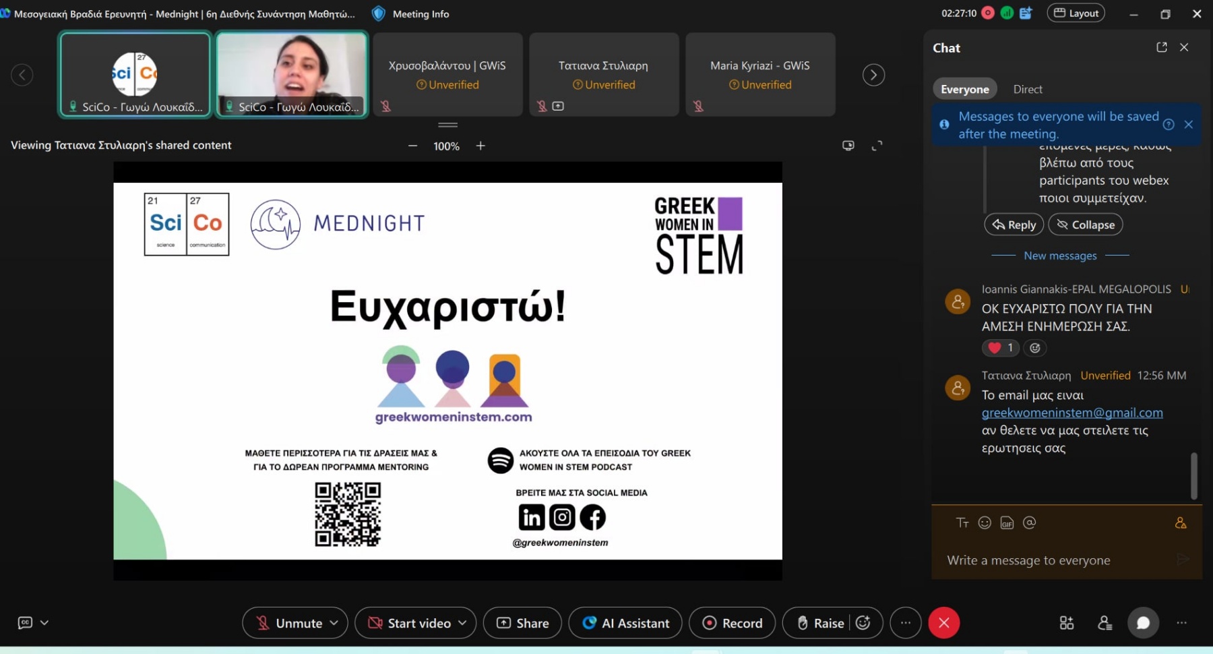Select Maria Kyriazi GWiS participant tile
The height and width of the screenshot is (654, 1213).
click(760, 75)
